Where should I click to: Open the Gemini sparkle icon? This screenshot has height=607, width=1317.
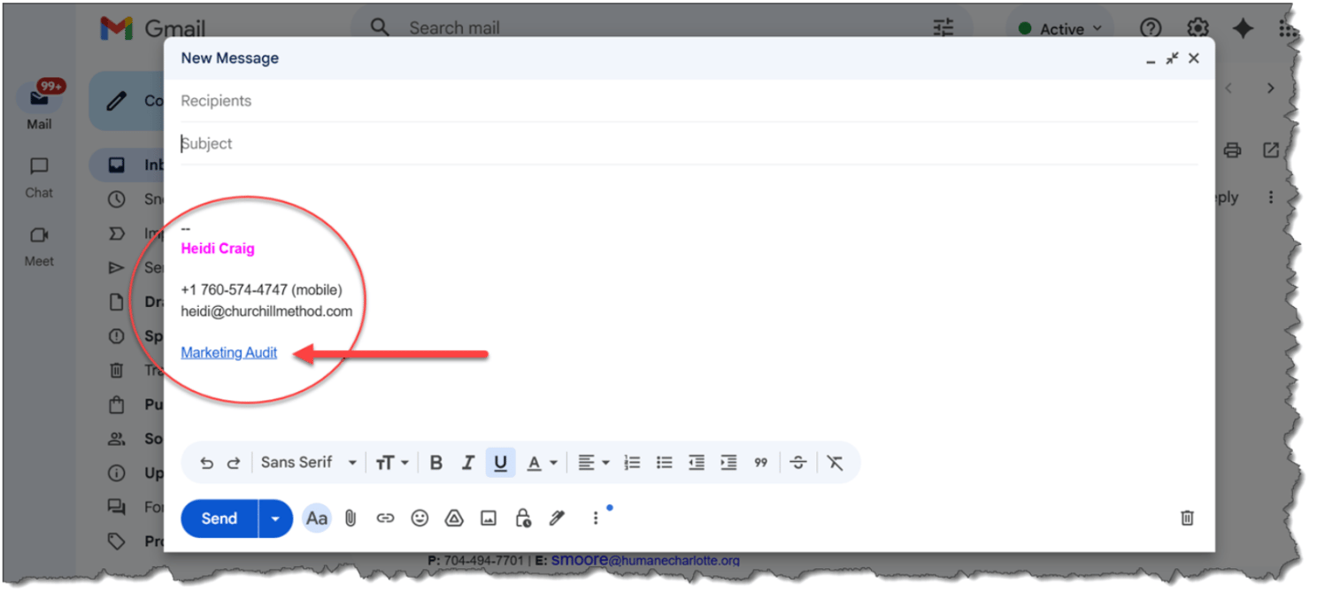point(1244,28)
